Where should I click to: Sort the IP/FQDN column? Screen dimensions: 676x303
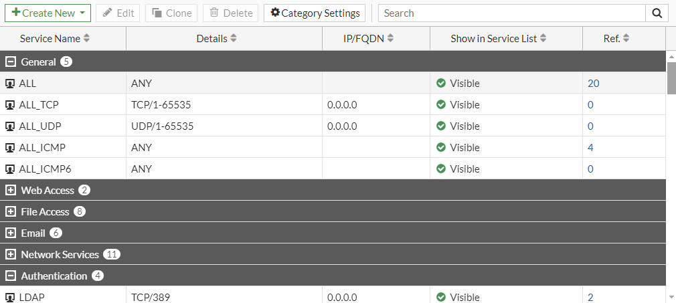tap(390, 39)
